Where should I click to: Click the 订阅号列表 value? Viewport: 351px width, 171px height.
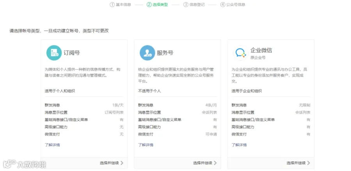coord(114,112)
